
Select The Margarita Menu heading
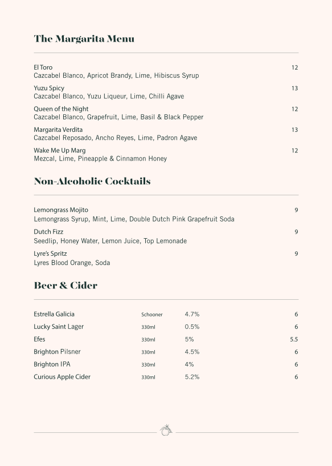(x=84, y=39)
